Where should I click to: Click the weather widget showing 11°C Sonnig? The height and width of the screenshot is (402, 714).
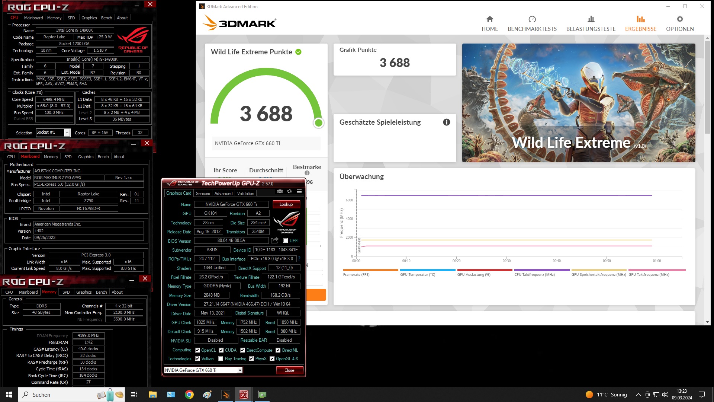click(606, 395)
